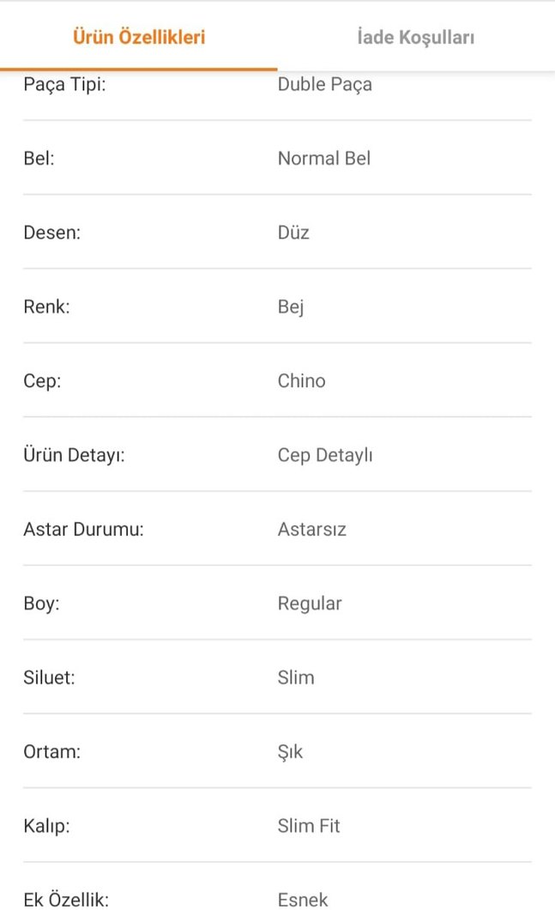Tap the 'Duble Paça' value text

(x=324, y=84)
